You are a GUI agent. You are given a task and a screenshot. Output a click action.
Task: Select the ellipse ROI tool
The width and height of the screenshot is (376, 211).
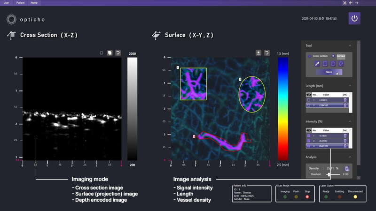pyautogui.click(x=333, y=64)
